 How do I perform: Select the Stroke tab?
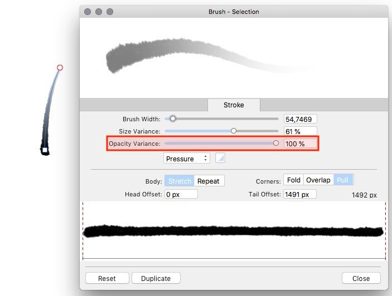coord(234,105)
